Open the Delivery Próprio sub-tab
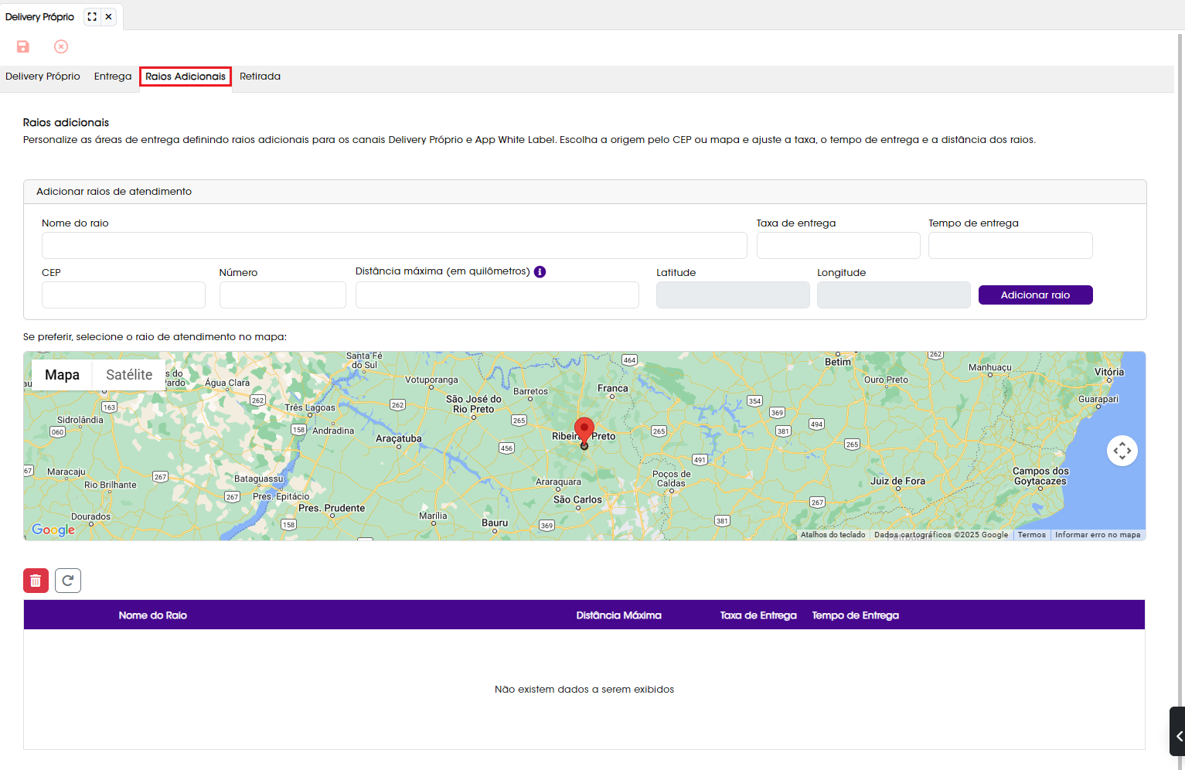 (43, 77)
